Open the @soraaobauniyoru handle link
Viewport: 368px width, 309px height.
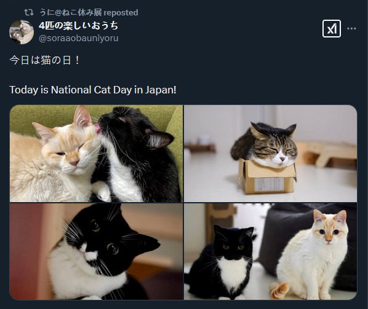click(x=78, y=38)
